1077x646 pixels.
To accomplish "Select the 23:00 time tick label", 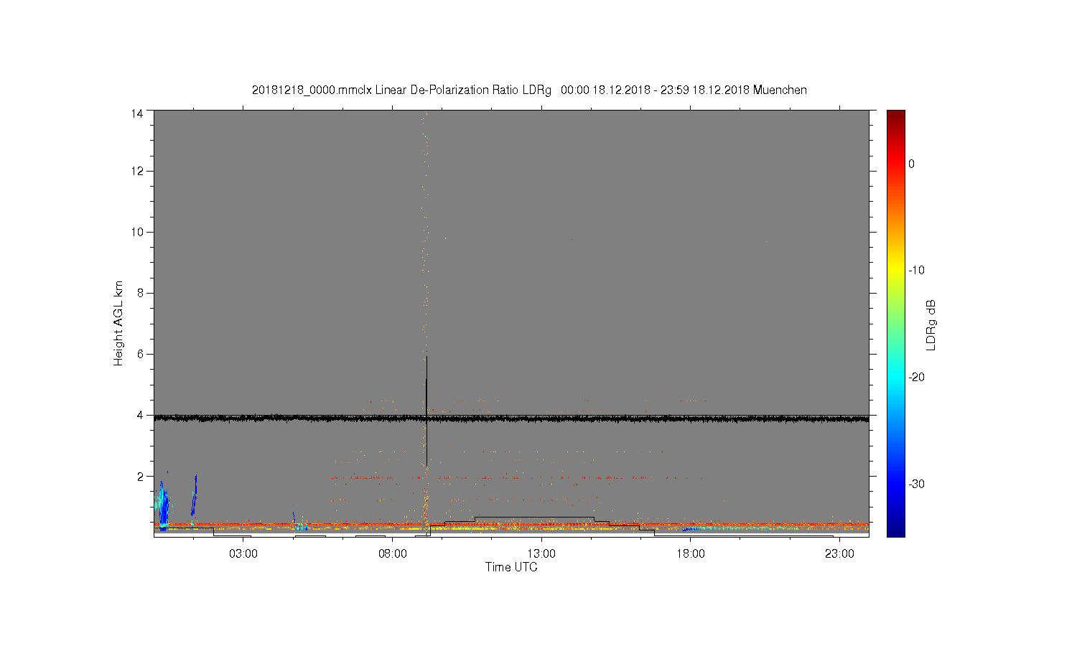I will tap(839, 554).
